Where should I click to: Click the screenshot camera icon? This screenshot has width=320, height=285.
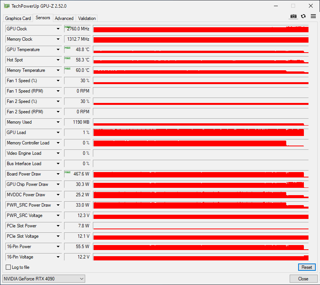coord(293,17)
